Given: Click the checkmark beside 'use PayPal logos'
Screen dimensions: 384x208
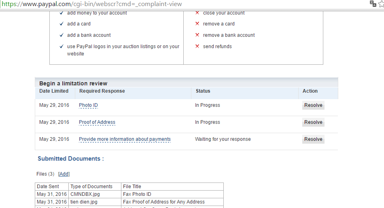Looking at the screenshot, I should (x=61, y=47).
